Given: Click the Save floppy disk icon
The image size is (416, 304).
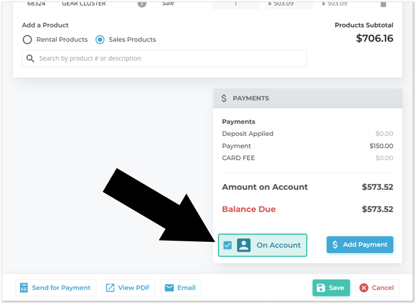Looking at the screenshot, I should tap(321, 288).
